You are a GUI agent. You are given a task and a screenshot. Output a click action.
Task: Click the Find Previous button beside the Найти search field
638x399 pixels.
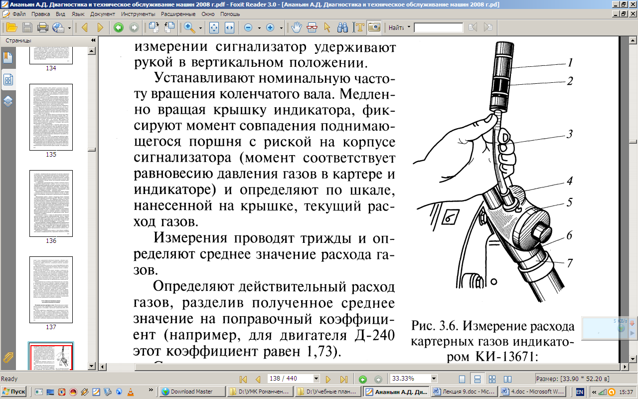[x=473, y=27]
